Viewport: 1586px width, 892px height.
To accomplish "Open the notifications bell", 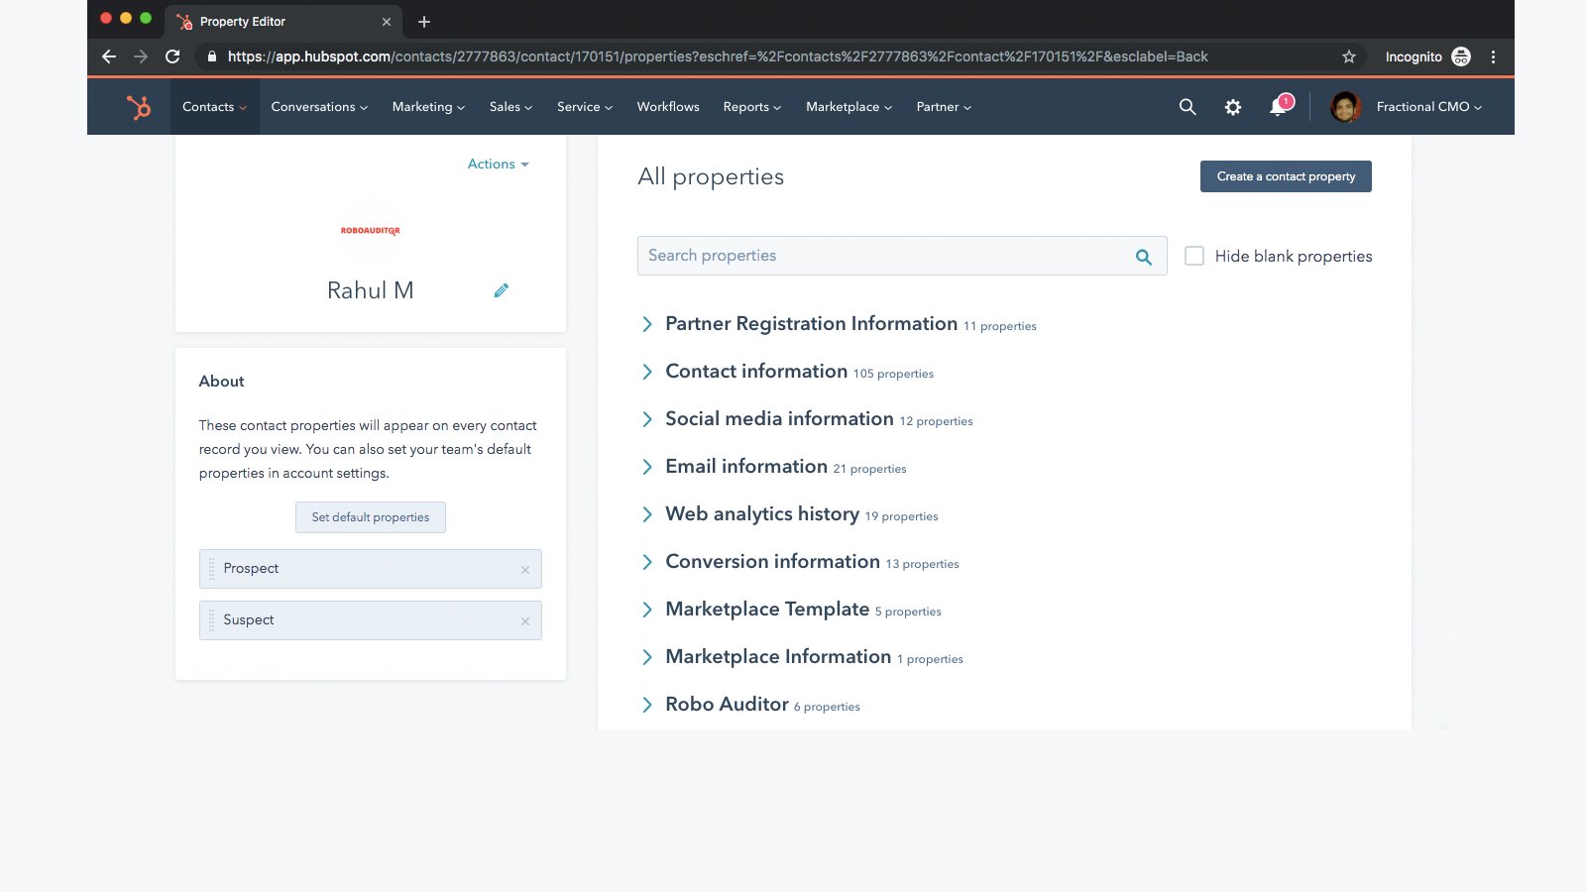I will click(1278, 107).
